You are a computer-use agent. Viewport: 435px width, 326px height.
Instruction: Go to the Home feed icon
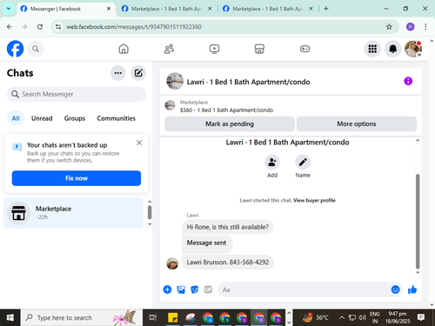[x=124, y=49]
